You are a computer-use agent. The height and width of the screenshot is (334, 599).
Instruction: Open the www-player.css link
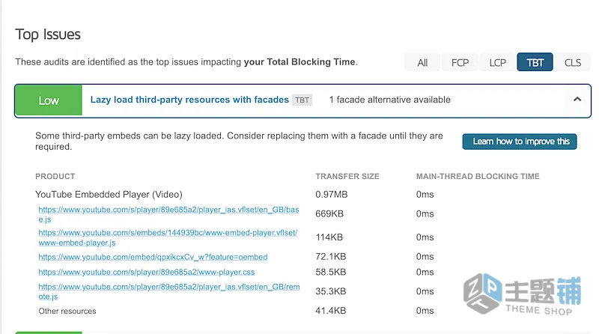click(146, 272)
